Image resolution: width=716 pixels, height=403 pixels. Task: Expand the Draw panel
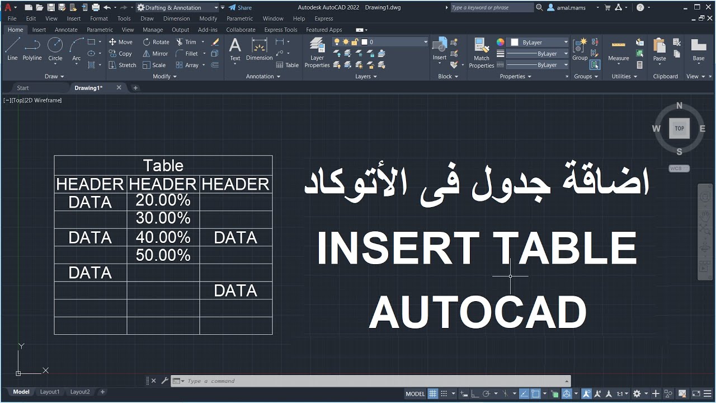click(x=54, y=76)
